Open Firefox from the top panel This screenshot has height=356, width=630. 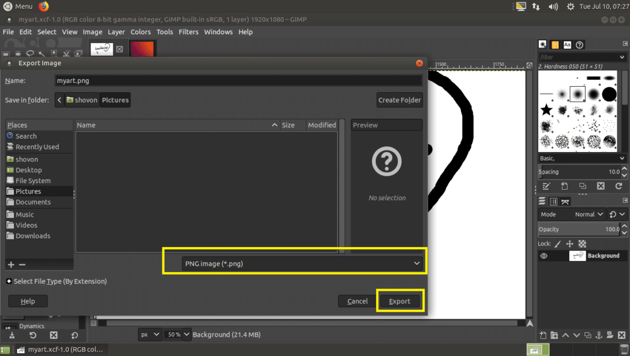point(43,6)
